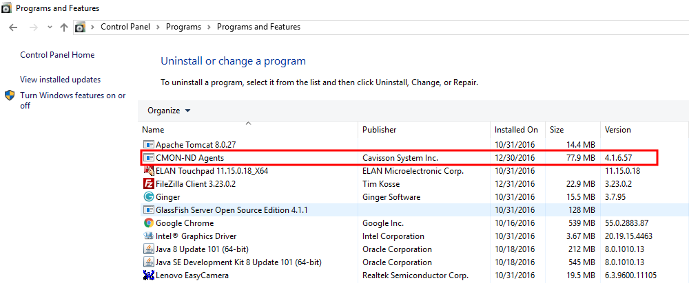Image resolution: width=689 pixels, height=283 pixels.
Task: Click Google Inc. publisher cell
Action: point(382,223)
